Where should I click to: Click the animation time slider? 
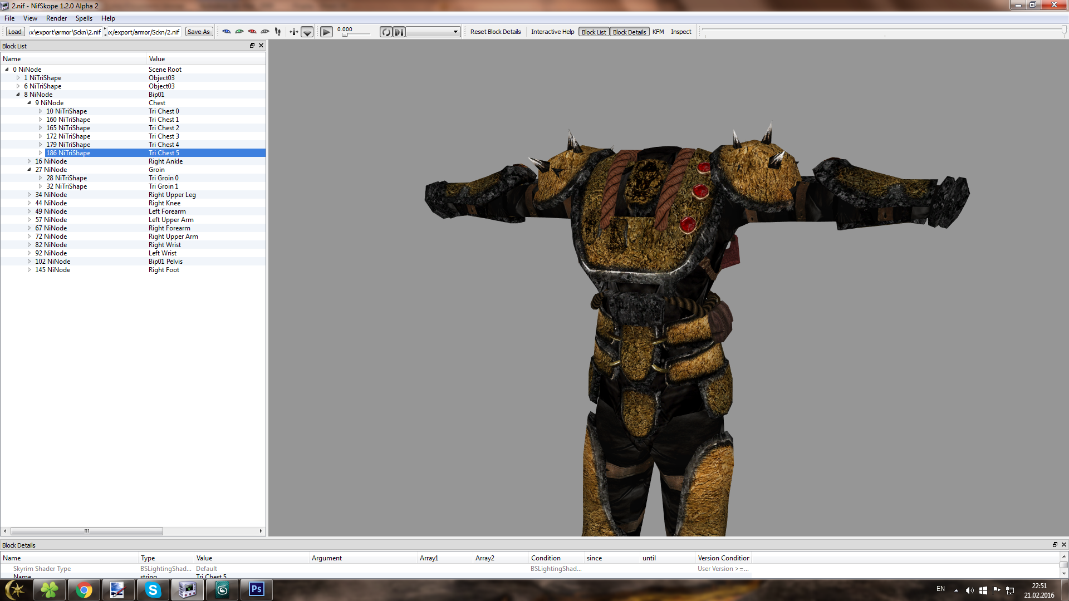pos(356,35)
